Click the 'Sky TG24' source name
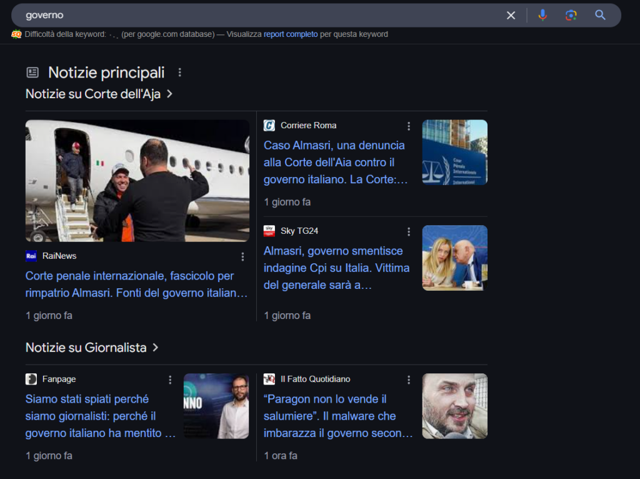The image size is (640, 479). tap(299, 231)
